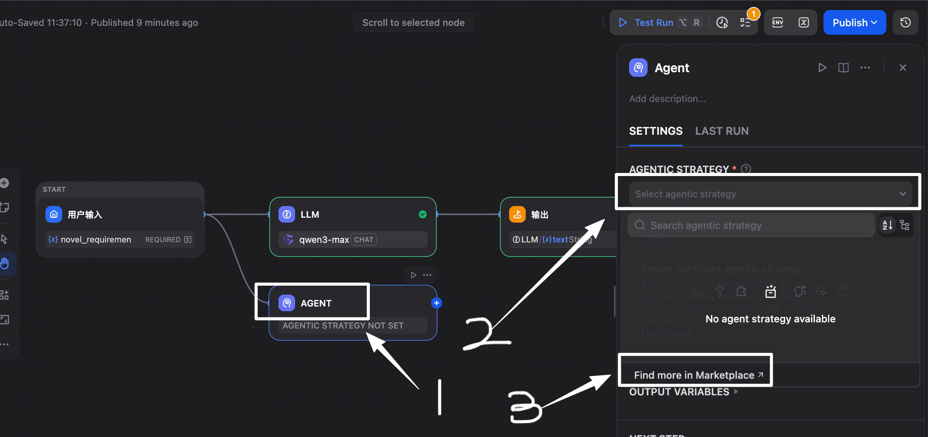Image resolution: width=928 pixels, height=437 pixels.
Task: Click the conversation variables icon
Action: 803,23
